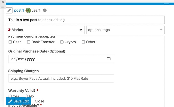Screen dimensions: 174x107
Task: Click the composer resize handle on the blue bar
Action: pos(166,4)
